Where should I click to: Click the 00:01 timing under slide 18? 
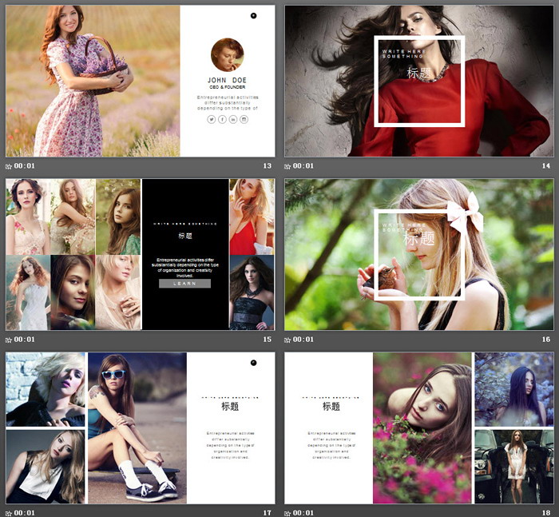pyautogui.click(x=303, y=512)
